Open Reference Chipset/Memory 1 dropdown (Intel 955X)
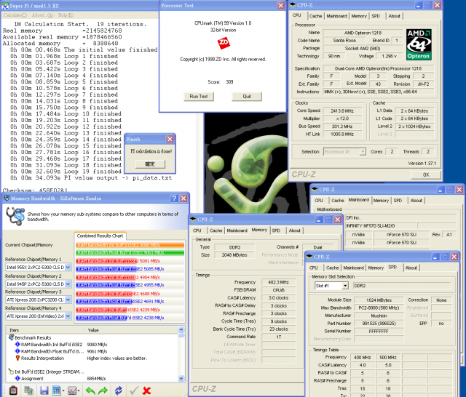This screenshot has width=466, height=397. click(x=68, y=267)
